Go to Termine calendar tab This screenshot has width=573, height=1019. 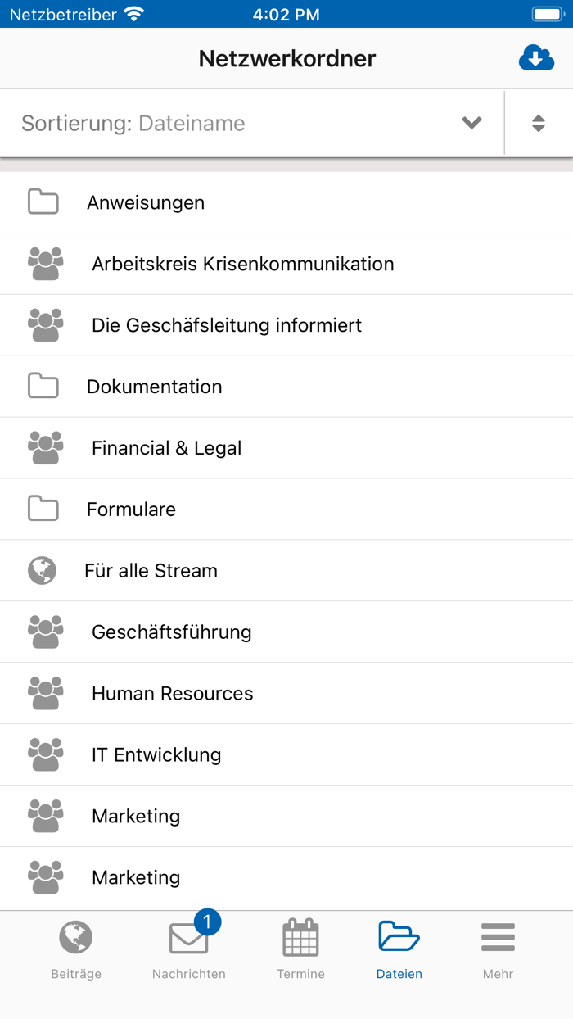300,950
